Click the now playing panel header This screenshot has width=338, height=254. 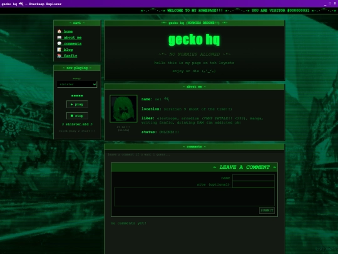tap(77, 68)
